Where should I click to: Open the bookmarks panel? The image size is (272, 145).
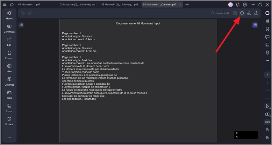click(x=267, y=29)
